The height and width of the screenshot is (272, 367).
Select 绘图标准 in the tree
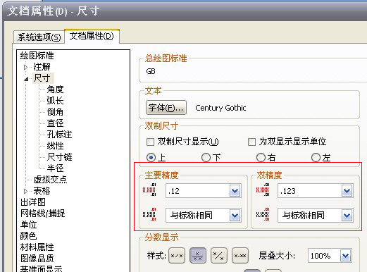37,56
